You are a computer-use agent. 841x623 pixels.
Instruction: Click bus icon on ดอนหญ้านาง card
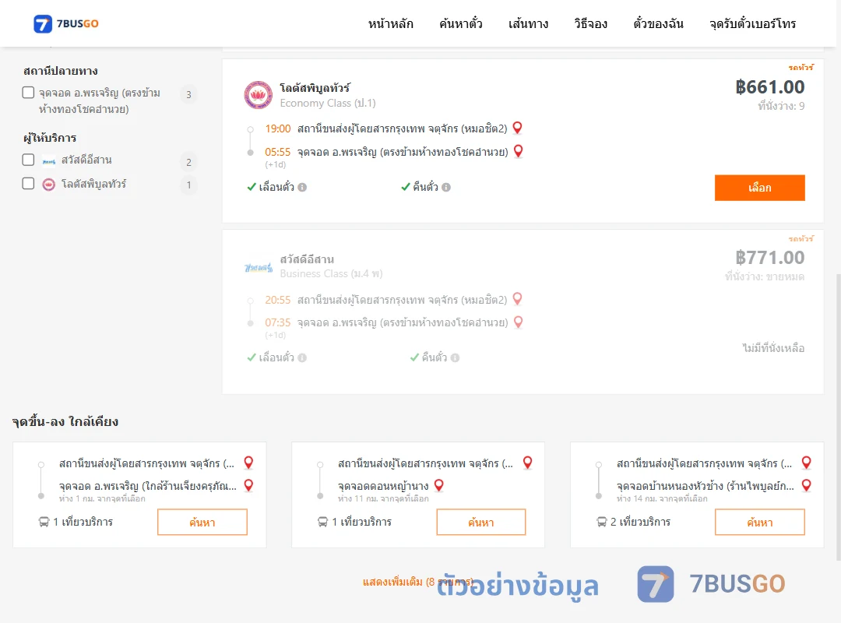pyautogui.click(x=322, y=522)
